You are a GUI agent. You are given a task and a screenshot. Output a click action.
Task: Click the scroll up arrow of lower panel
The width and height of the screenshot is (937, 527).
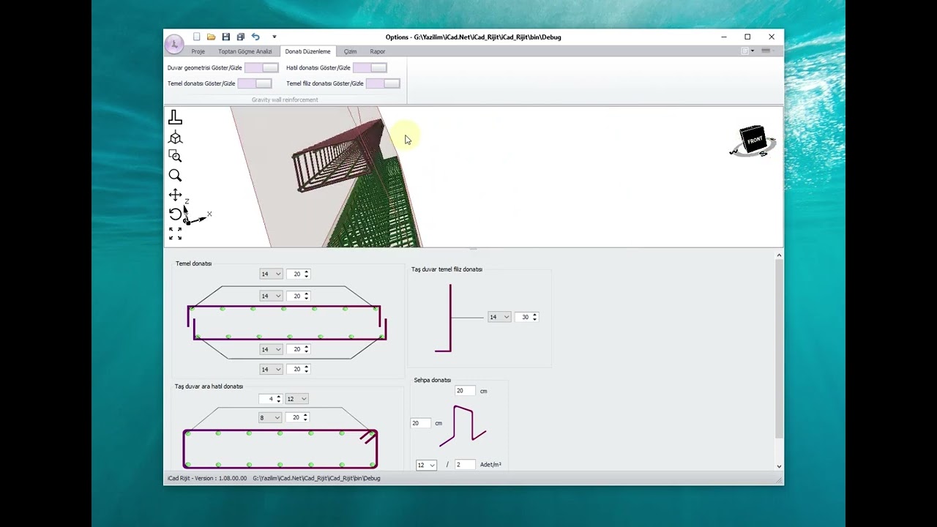click(779, 255)
